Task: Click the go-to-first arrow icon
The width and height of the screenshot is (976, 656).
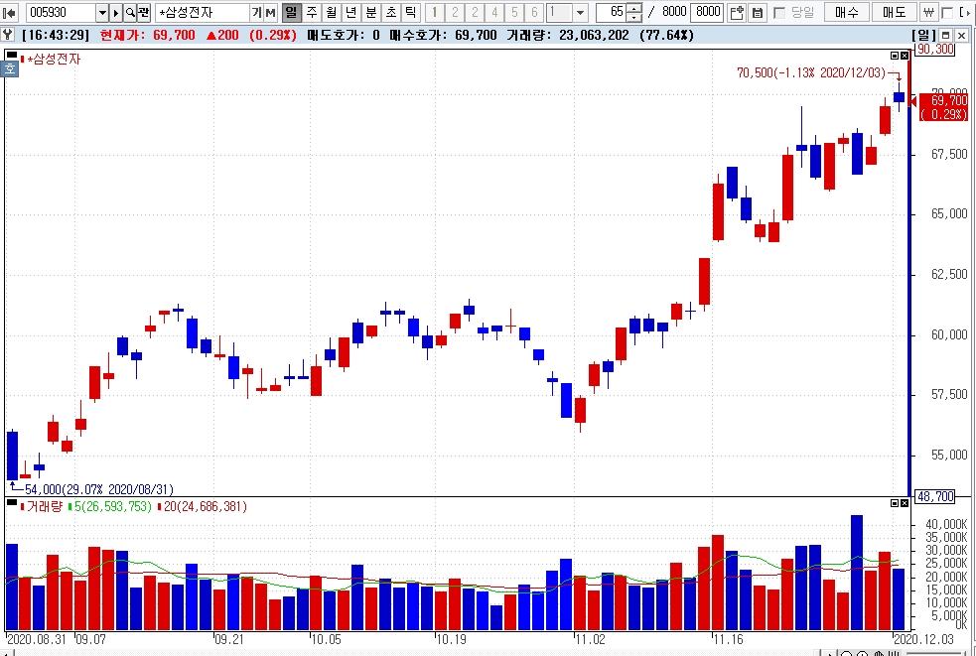Action: pos(9,12)
